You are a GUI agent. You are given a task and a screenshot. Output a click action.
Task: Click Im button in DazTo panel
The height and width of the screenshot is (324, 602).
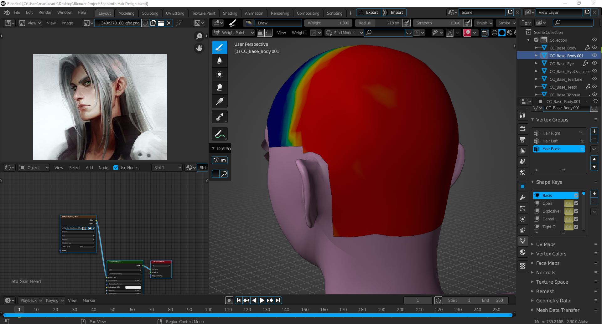click(x=220, y=160)
